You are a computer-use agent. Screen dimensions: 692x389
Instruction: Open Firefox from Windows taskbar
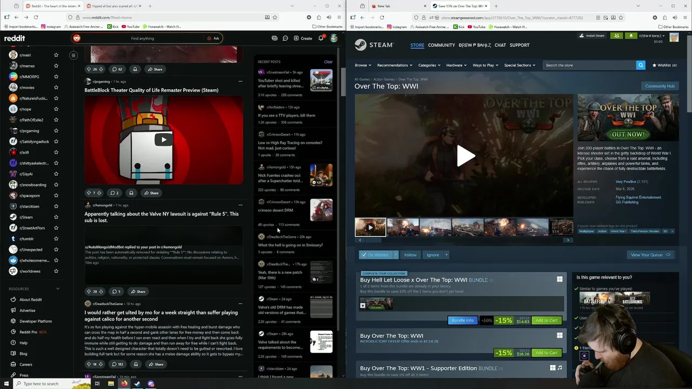[x=124, y=384]
